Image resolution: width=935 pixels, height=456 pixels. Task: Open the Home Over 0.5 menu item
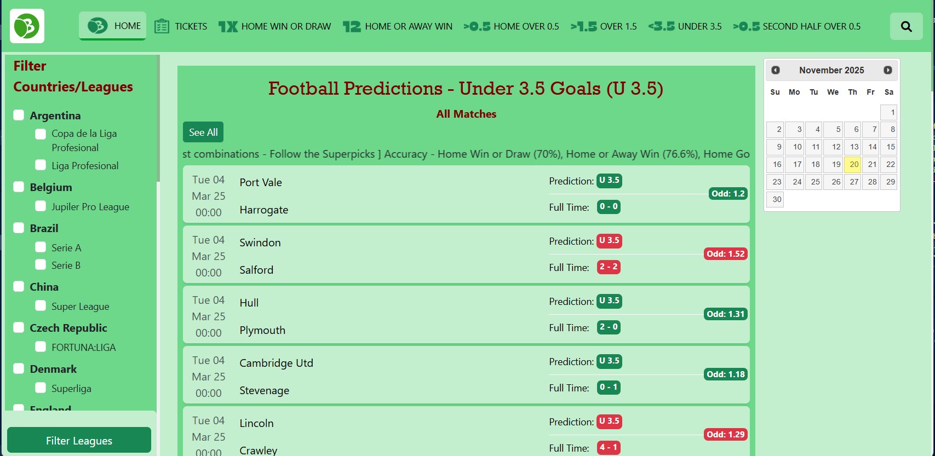click(x=511, y=26)
